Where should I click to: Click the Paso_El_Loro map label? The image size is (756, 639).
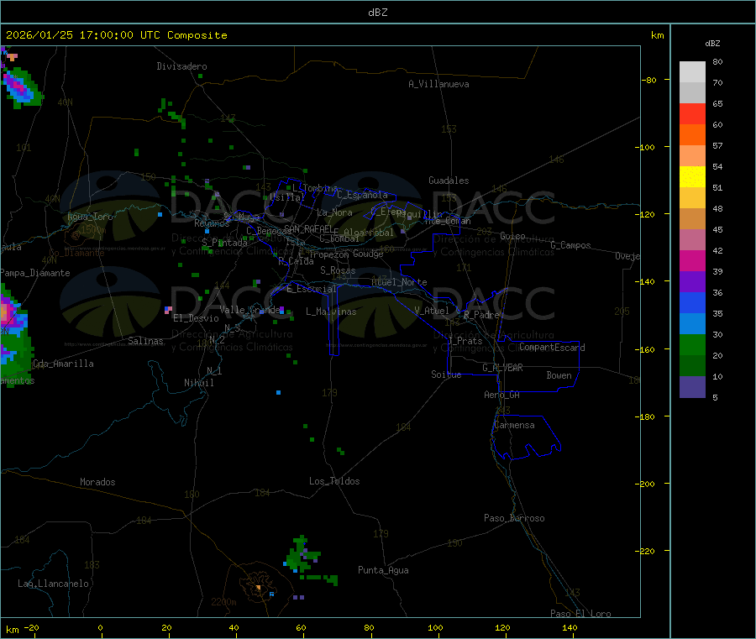coord(581,614)
